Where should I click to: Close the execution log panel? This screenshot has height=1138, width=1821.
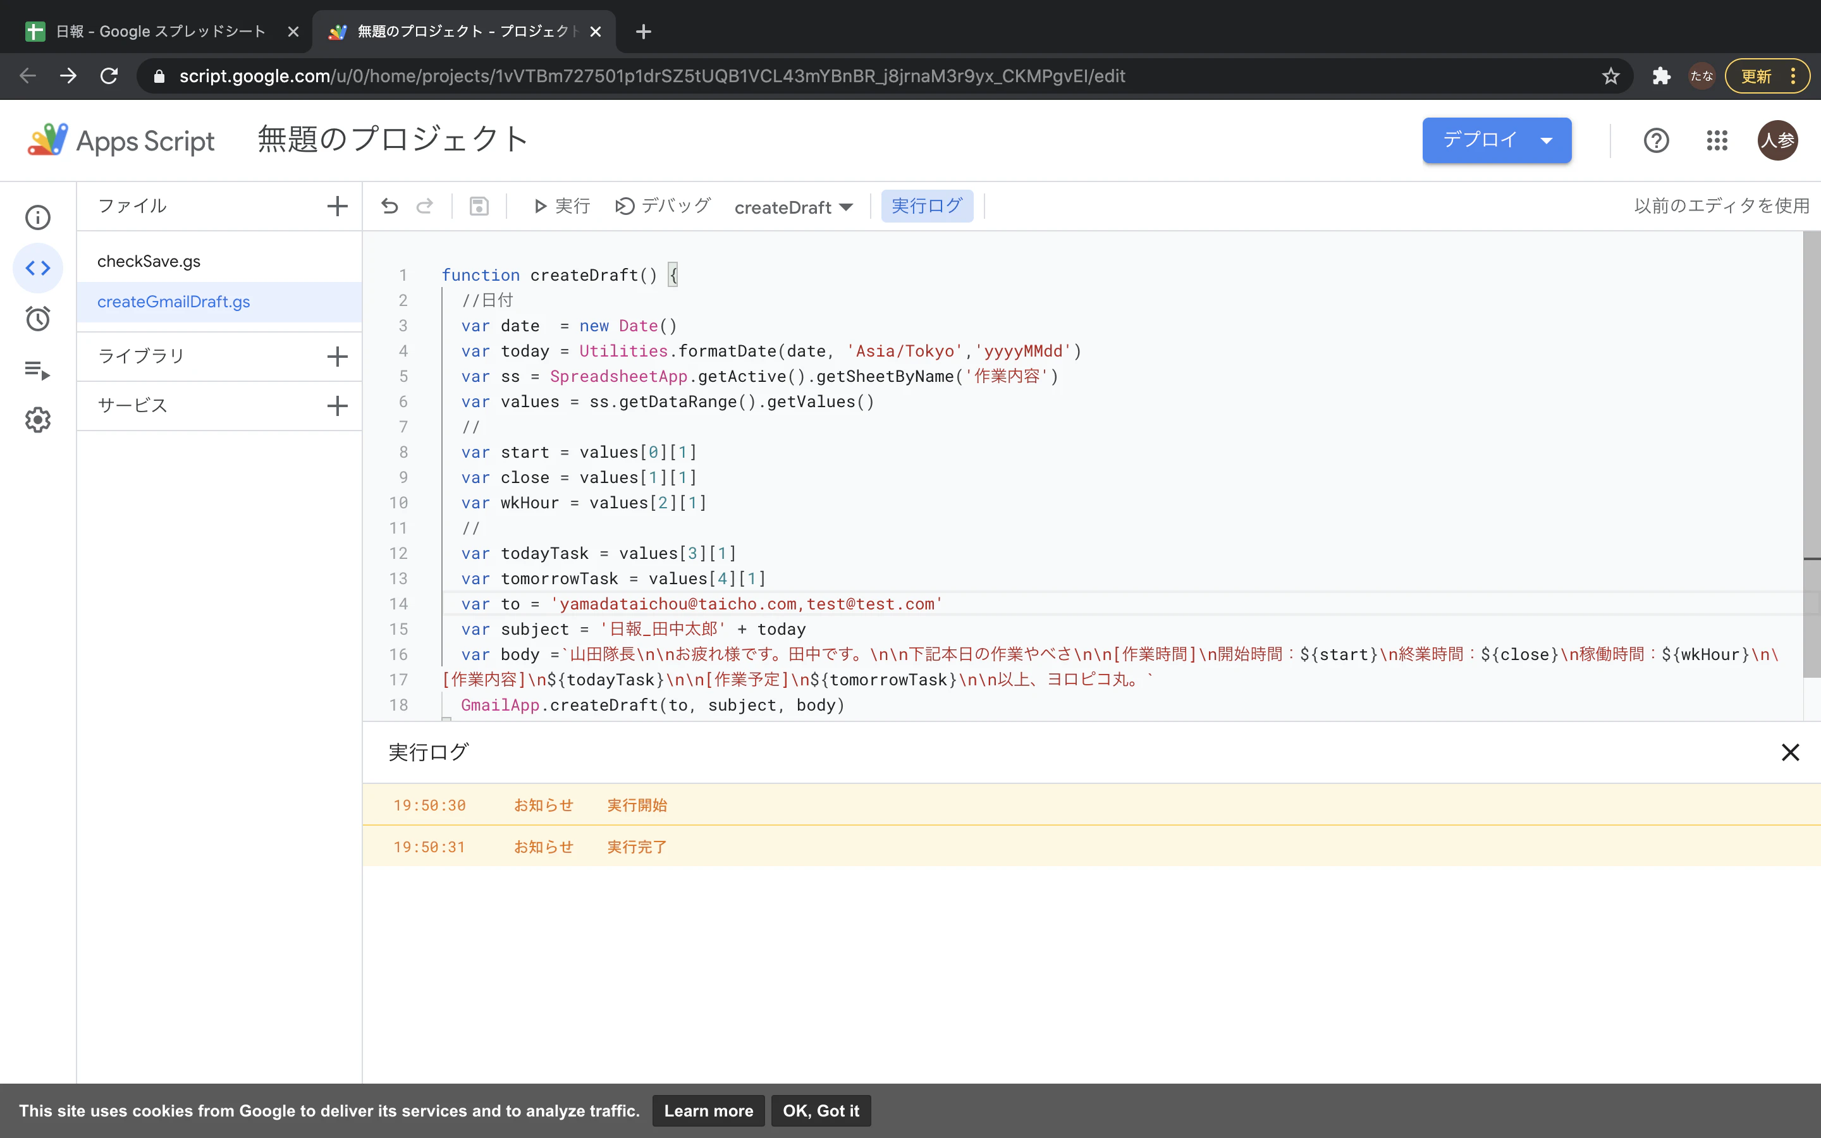point(1789,752)
